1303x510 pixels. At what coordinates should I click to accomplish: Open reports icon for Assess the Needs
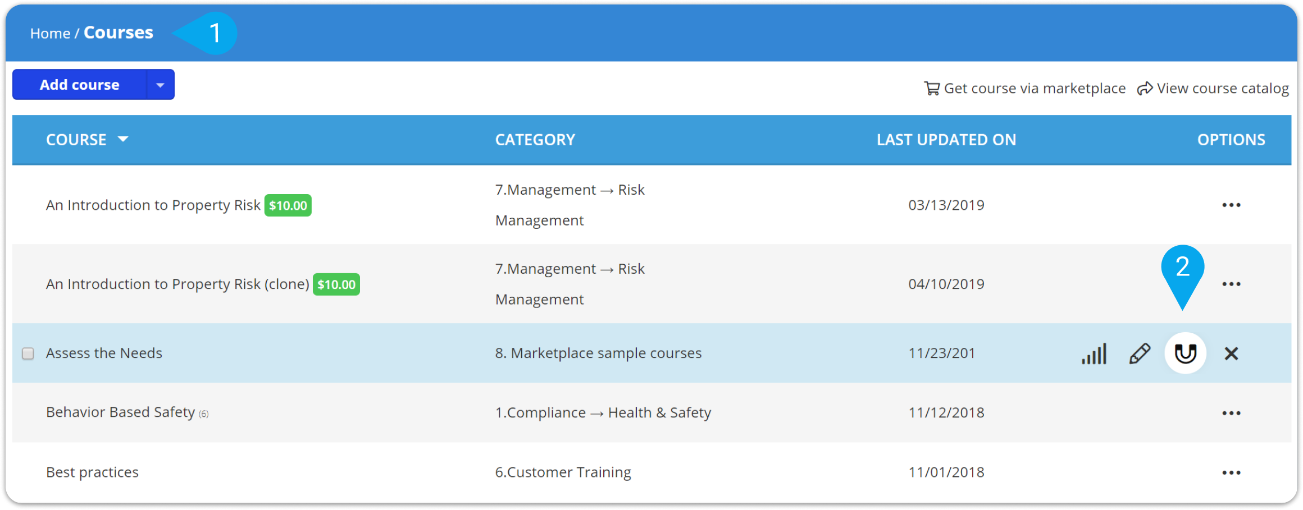1094,353
